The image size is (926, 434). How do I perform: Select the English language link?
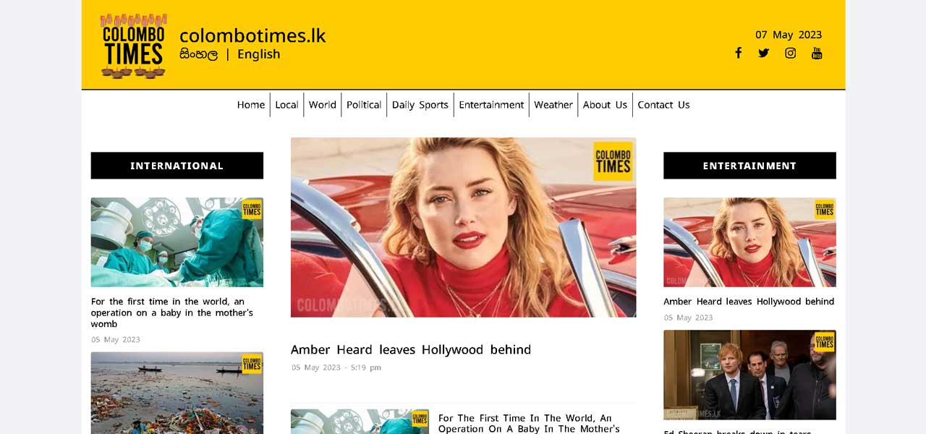point(258,54)
